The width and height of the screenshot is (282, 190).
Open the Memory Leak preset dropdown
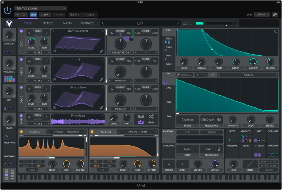[40, 8]
